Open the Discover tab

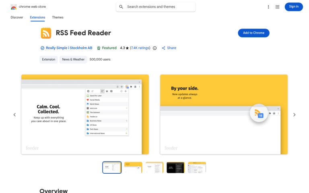(17, 17)
